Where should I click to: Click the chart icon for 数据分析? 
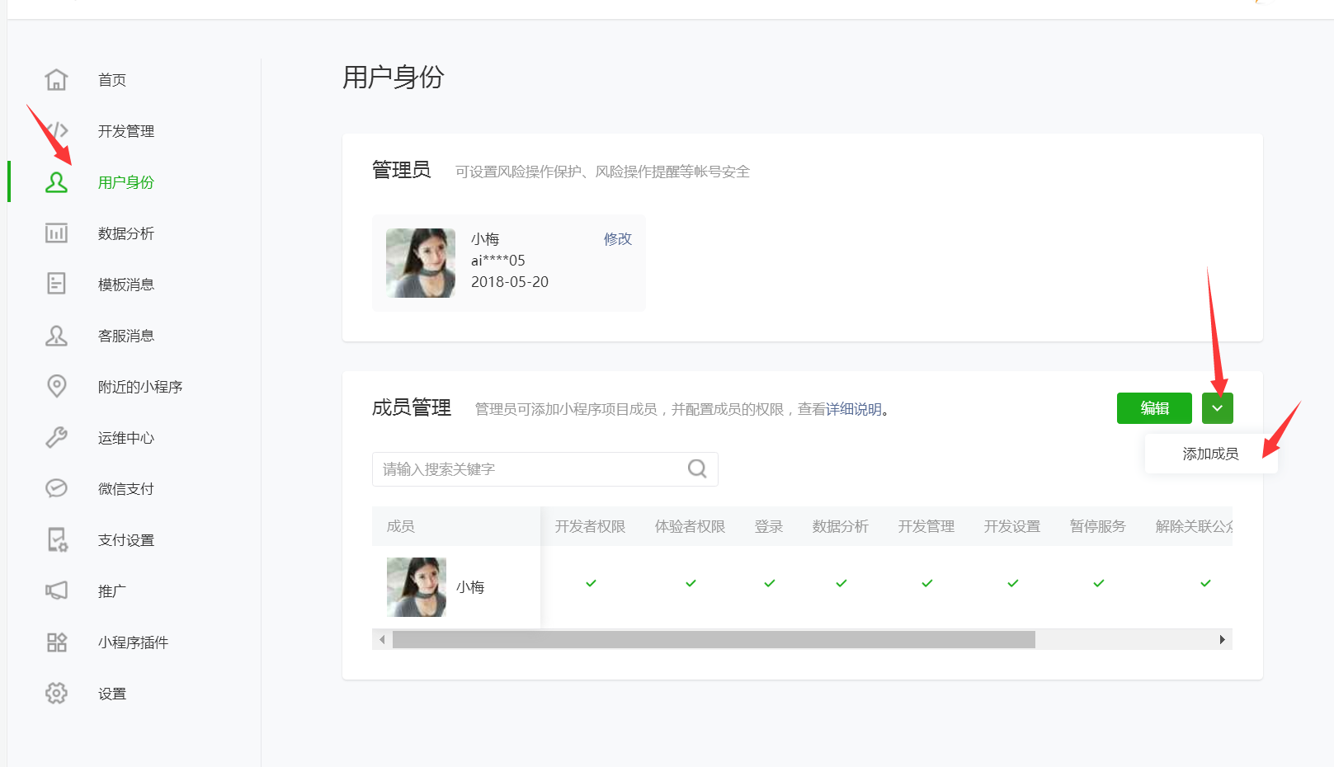pyautogui.click(x=56, y=233)
